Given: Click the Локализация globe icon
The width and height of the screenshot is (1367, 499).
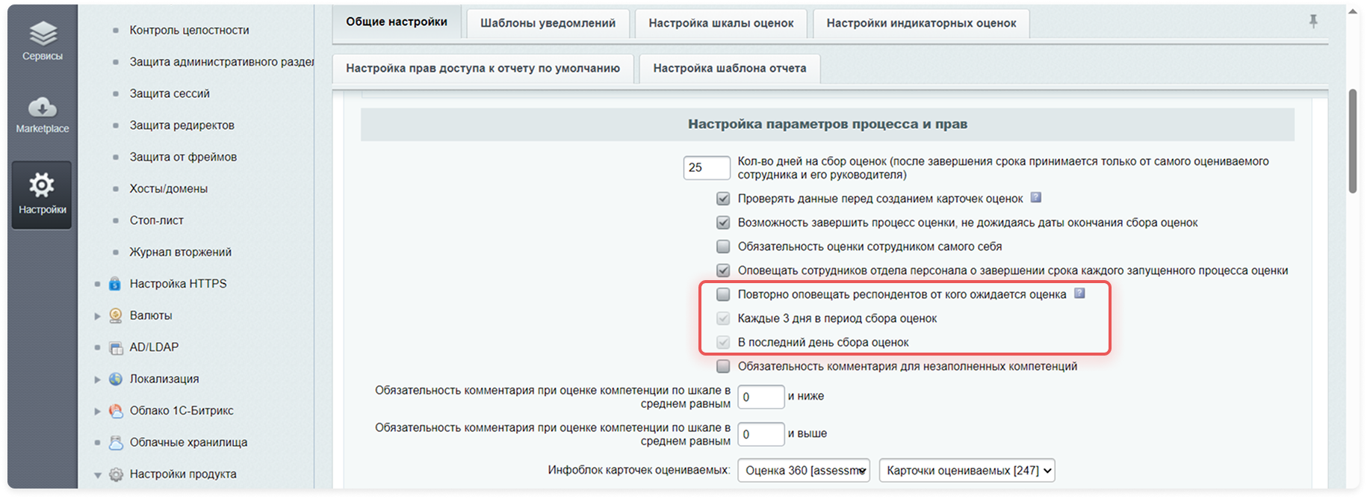Looking at the screenshot, I should coord(115,379).
